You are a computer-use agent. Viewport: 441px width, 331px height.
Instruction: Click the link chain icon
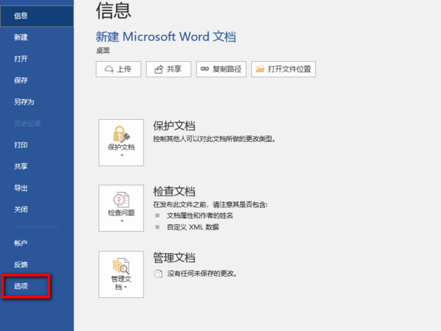[x=204, y=68]
